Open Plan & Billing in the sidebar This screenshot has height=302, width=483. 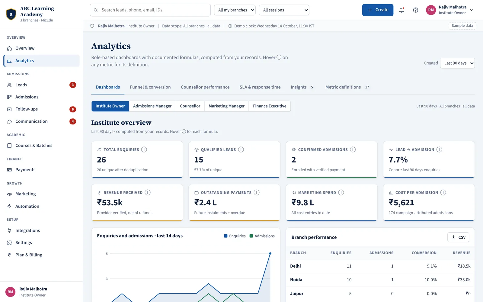42,255
